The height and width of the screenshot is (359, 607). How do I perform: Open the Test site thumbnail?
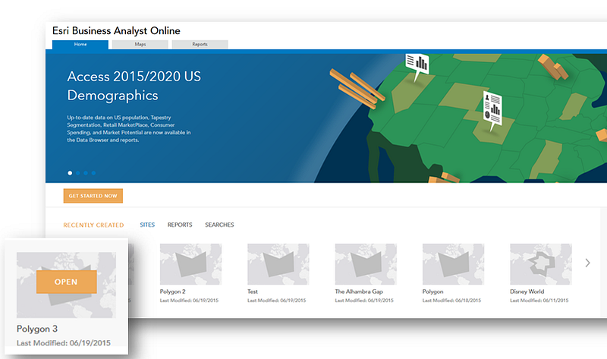[x=278, y=264]
